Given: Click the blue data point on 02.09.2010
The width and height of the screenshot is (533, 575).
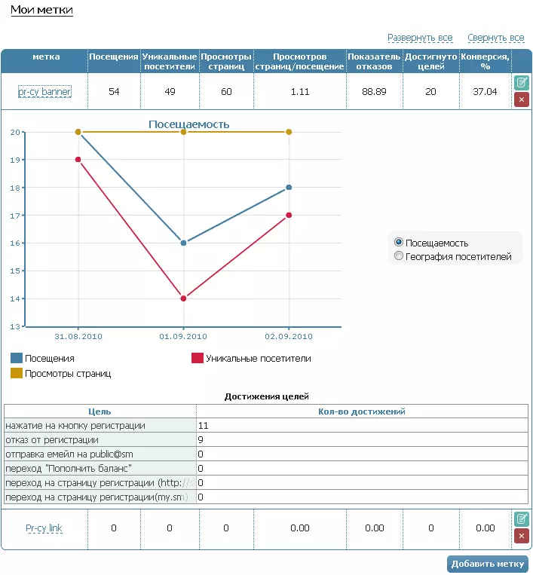Looking at the screenshot, I should pos(289,188).
